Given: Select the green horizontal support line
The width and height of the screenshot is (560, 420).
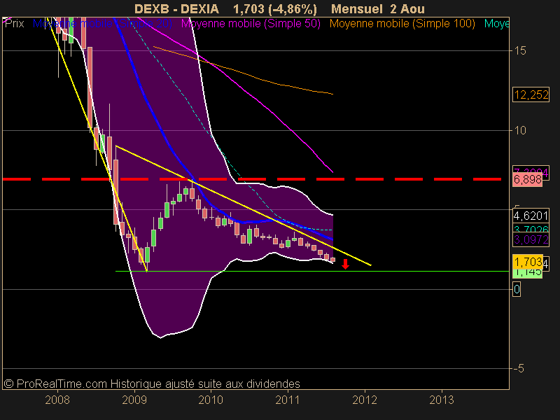Looking at the screenshot, I should coord(312,272).
